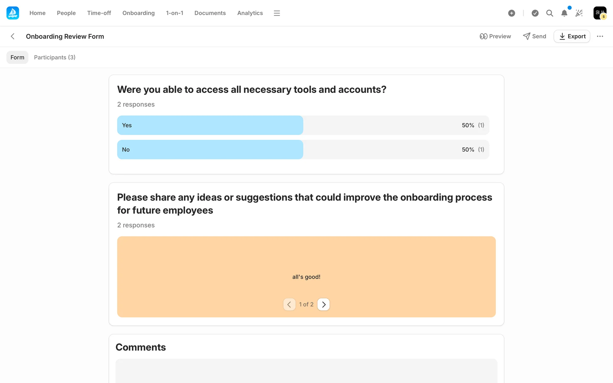Click the checkmark tasks icon

pyautogui.click(x=535, y=13)
